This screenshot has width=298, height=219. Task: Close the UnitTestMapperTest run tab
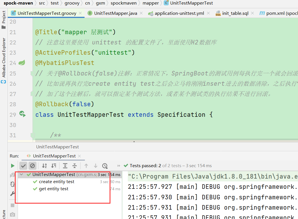point(79,156)
